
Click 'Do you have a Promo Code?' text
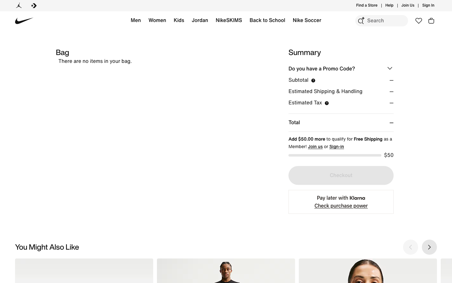322,69
